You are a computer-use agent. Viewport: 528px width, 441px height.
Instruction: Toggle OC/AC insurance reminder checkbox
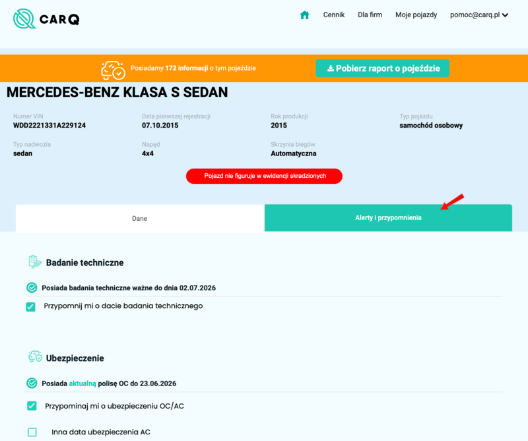click(x=32, y=406)
